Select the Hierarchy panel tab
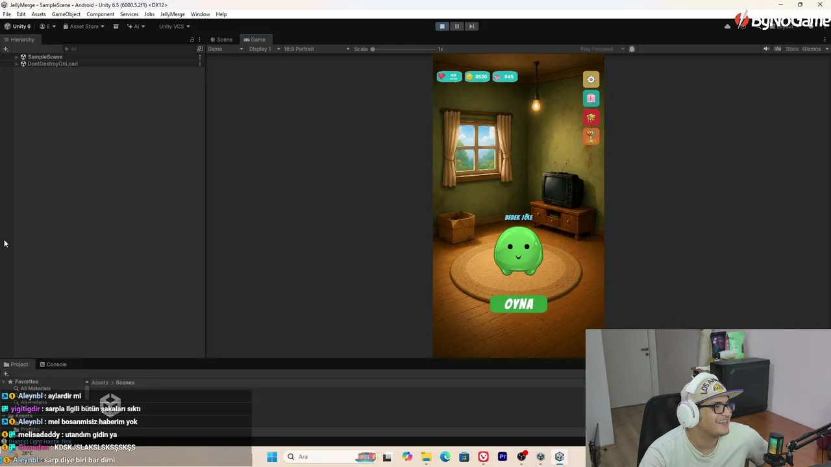 [19, 40]
